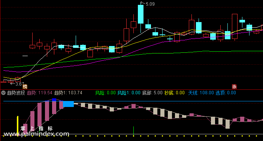Click the cyan 风险1: 0.00 label

tap(129, 93)
